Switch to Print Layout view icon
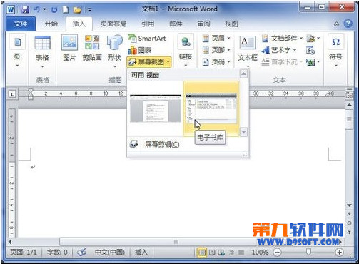 click(x=202, y=253)
